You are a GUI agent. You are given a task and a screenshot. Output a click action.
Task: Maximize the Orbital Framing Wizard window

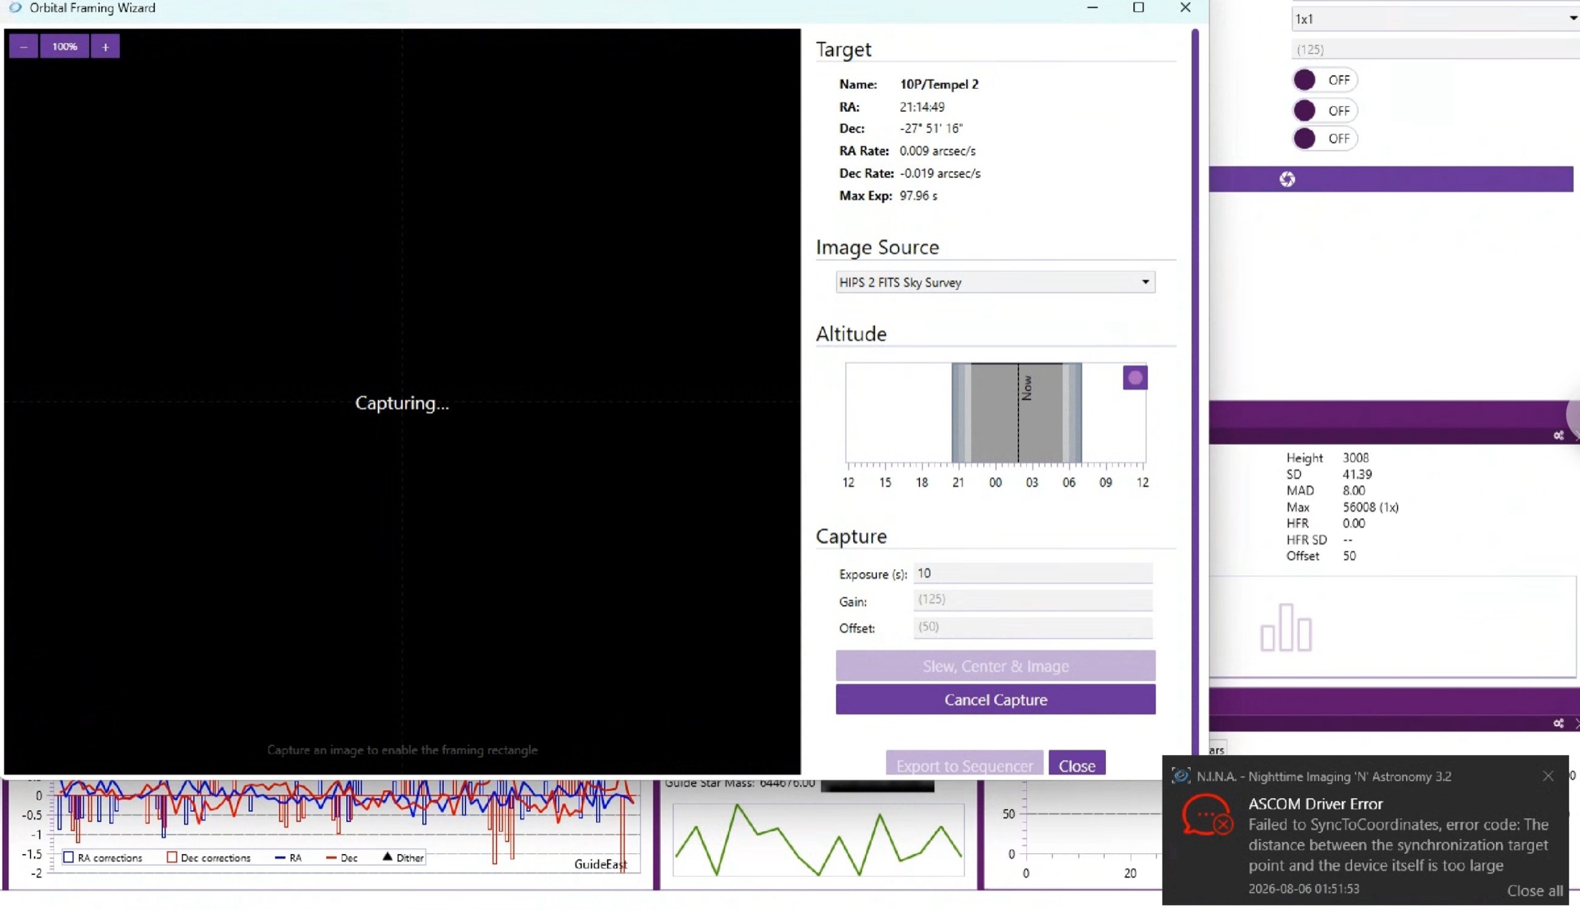point(1138,8)
